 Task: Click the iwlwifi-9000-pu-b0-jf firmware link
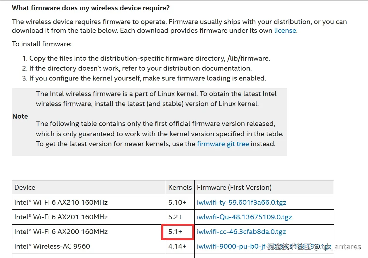point(232,246)
